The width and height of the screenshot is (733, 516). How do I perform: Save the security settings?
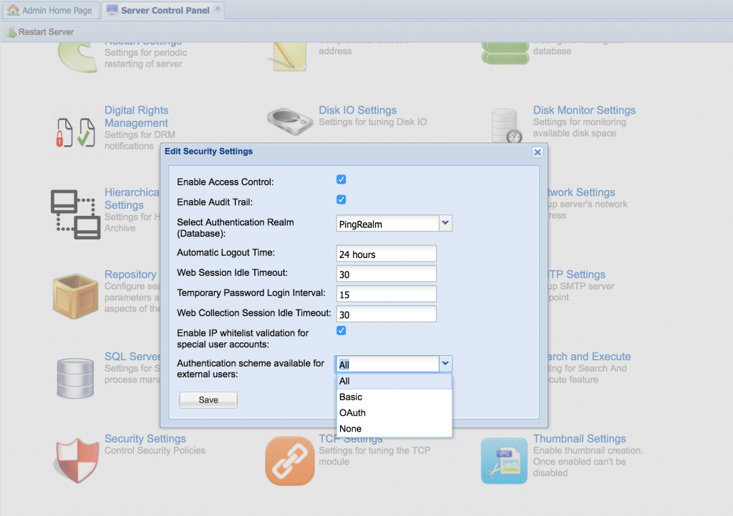[208, 400]
